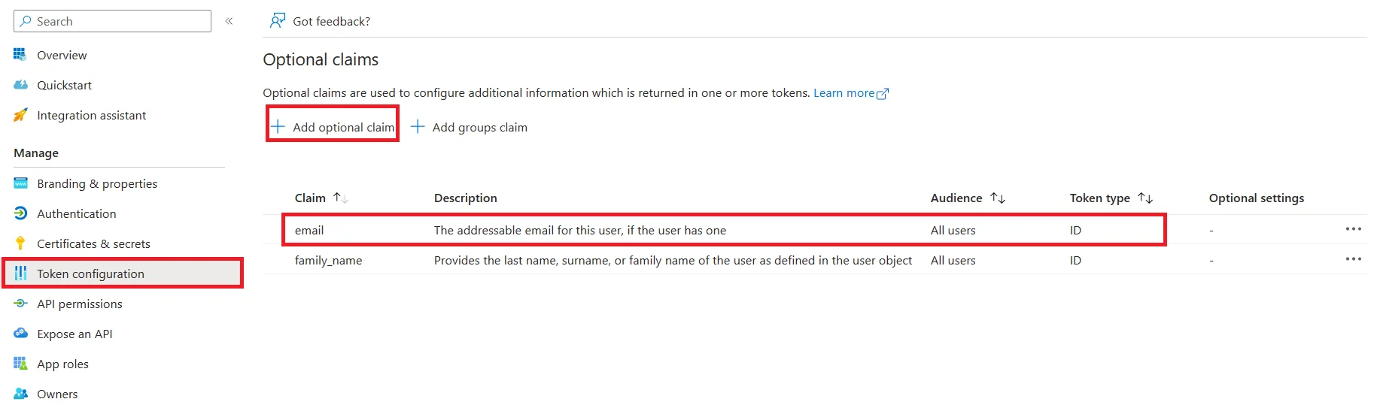Click the API permissions icon

point(20,304)
